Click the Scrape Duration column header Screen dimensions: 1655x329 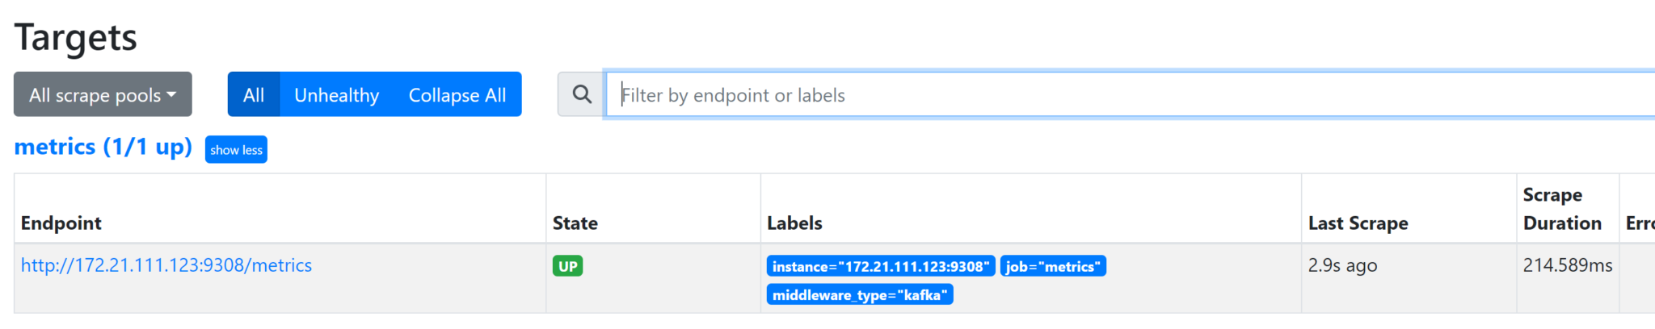pyautogui.click(x=1562, y=209)
